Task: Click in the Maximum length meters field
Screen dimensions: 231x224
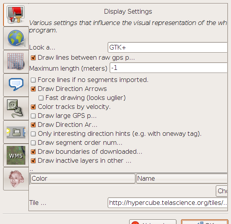Action: (x=169, y=68)
